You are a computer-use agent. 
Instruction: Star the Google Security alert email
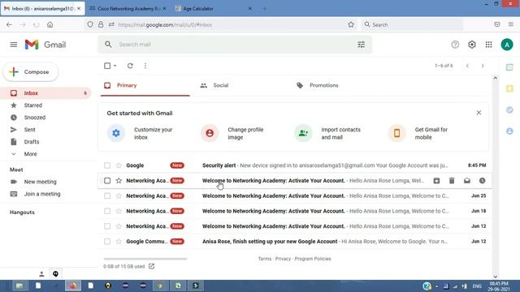pos(119,165)
